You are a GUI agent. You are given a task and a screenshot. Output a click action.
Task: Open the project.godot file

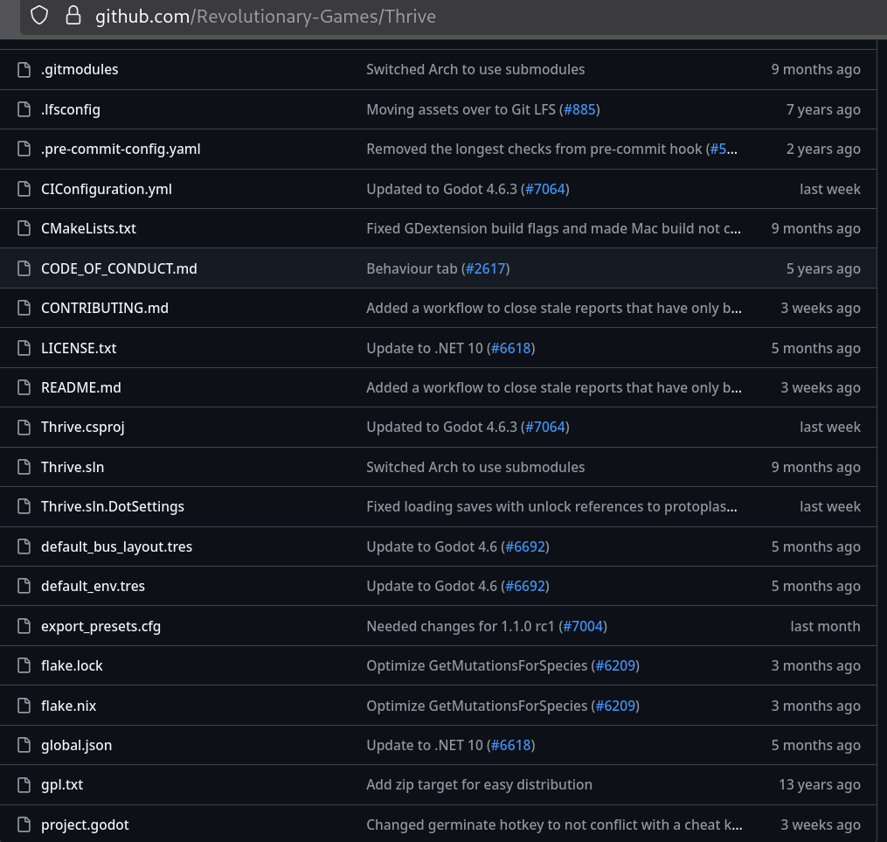(85, 825)
